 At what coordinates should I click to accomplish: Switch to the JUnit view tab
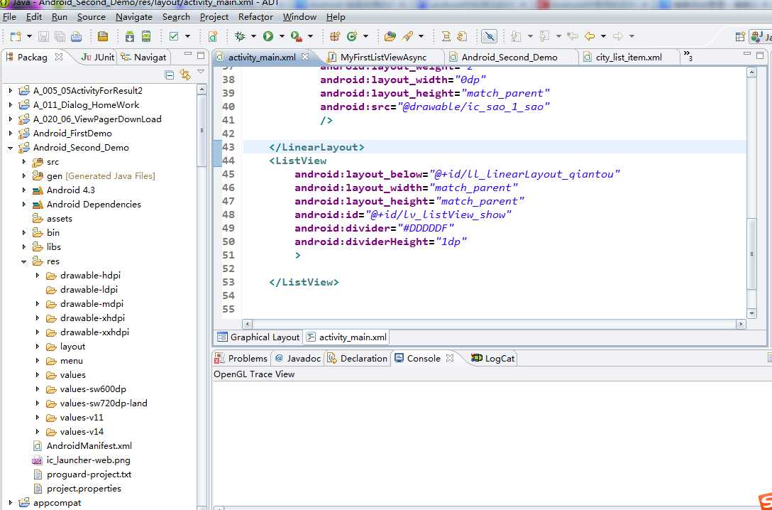click(98, 57)
